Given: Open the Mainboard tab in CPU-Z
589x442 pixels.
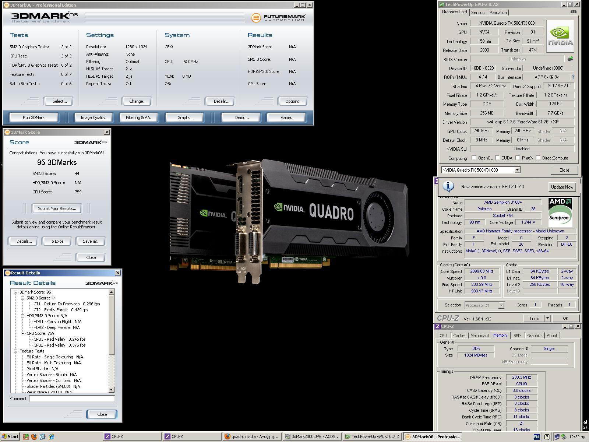Looking at the screenshot, I should pos(480,336).
